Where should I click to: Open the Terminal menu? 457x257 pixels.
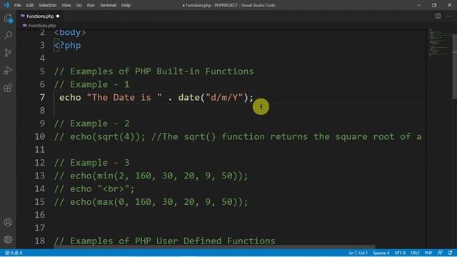[x=108, y=5]
